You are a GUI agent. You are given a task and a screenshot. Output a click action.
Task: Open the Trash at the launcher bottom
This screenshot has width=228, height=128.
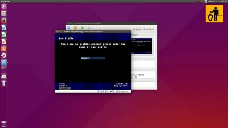[x=4, y=124]
